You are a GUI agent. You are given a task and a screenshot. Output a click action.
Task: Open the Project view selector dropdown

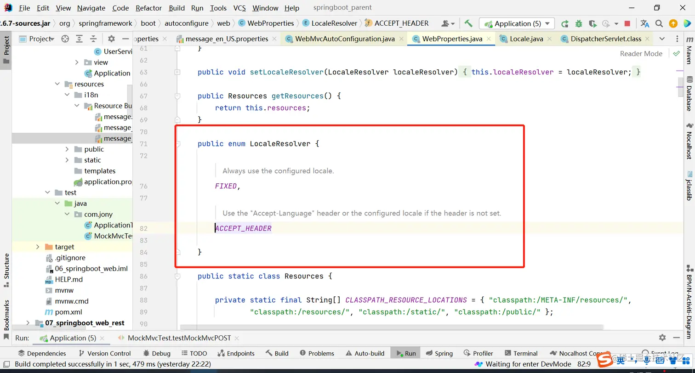[37, 39]
